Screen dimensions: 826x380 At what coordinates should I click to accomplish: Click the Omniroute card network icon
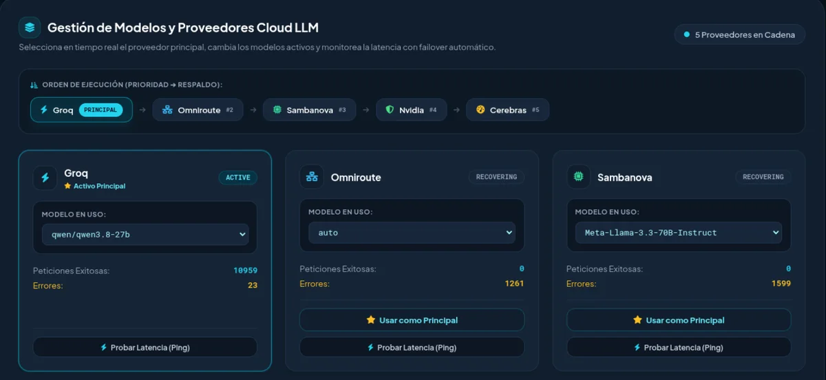312,177
